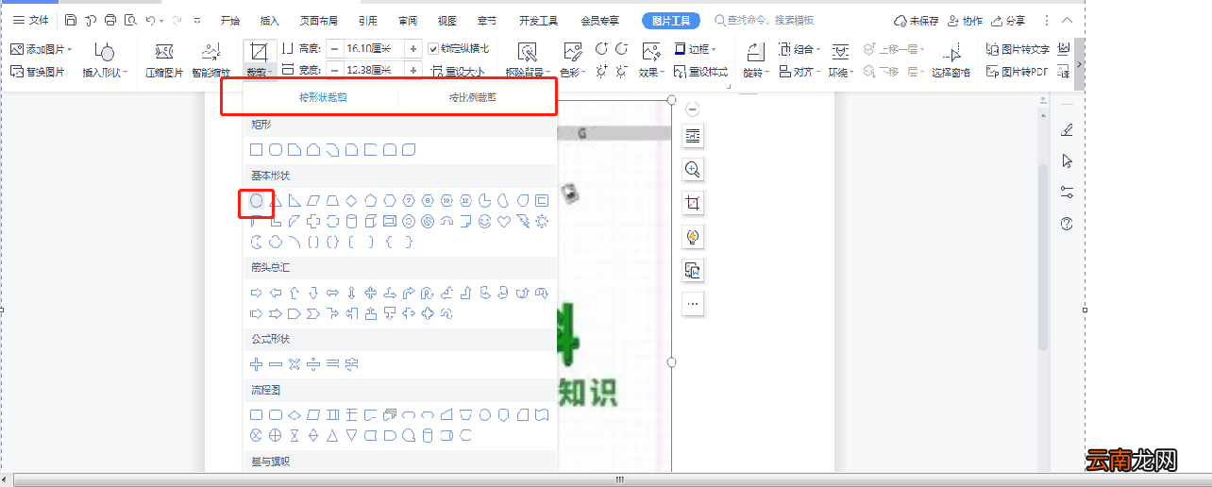
Task: Open the border dropdown
Action: pos(713,49)
